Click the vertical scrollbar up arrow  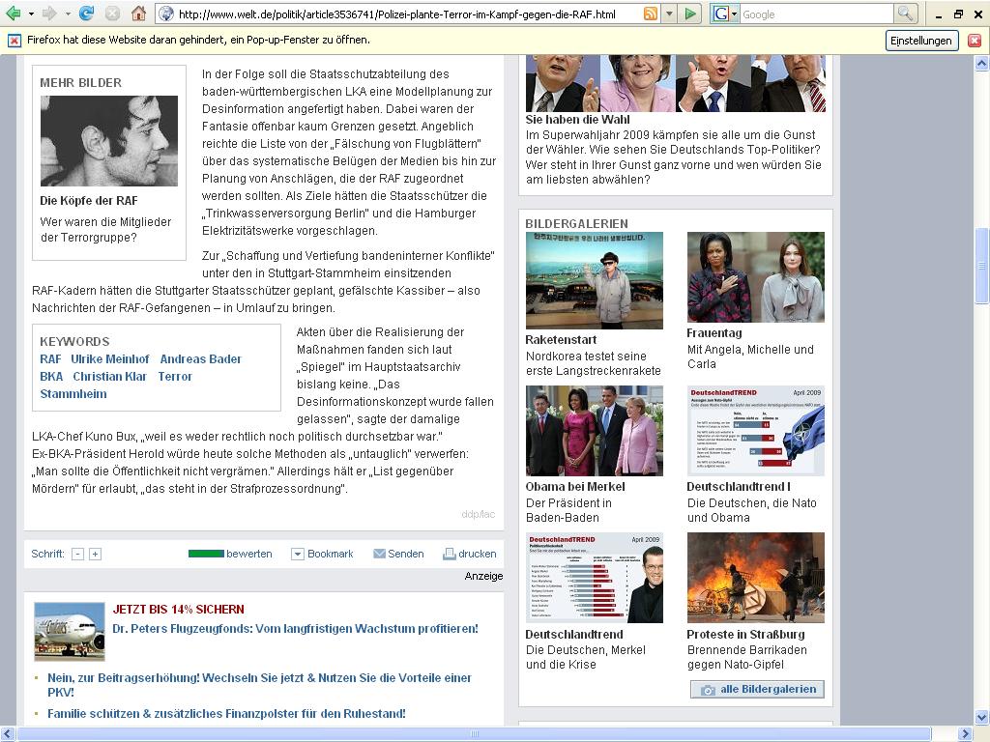(x=982, y=63)
